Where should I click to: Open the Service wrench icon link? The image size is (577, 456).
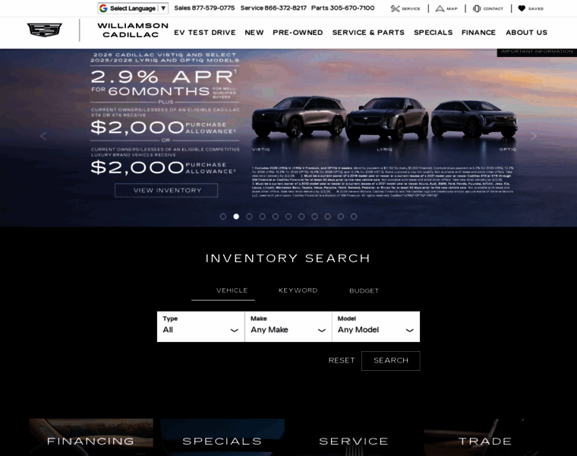[395, 8]
